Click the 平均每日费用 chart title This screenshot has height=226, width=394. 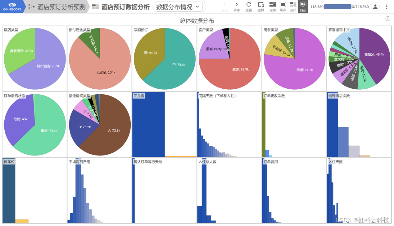click(x=80, y=162)
